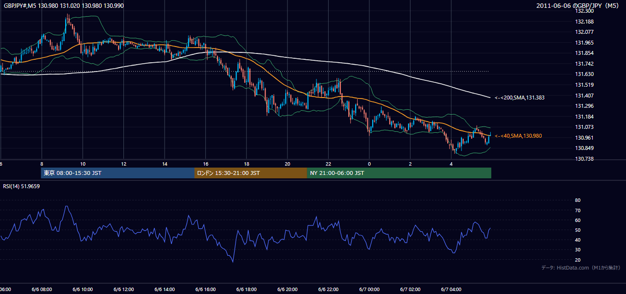Click the bottom time label 6/6 10:00
Screen dimensions: 626x294
[83, 290]
